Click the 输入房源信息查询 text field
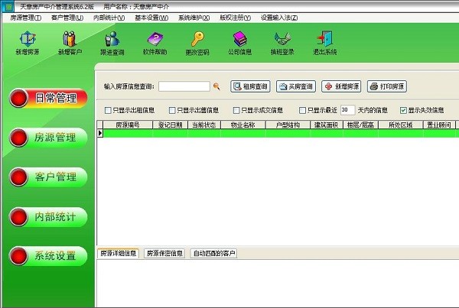 [x=184, y=87]
